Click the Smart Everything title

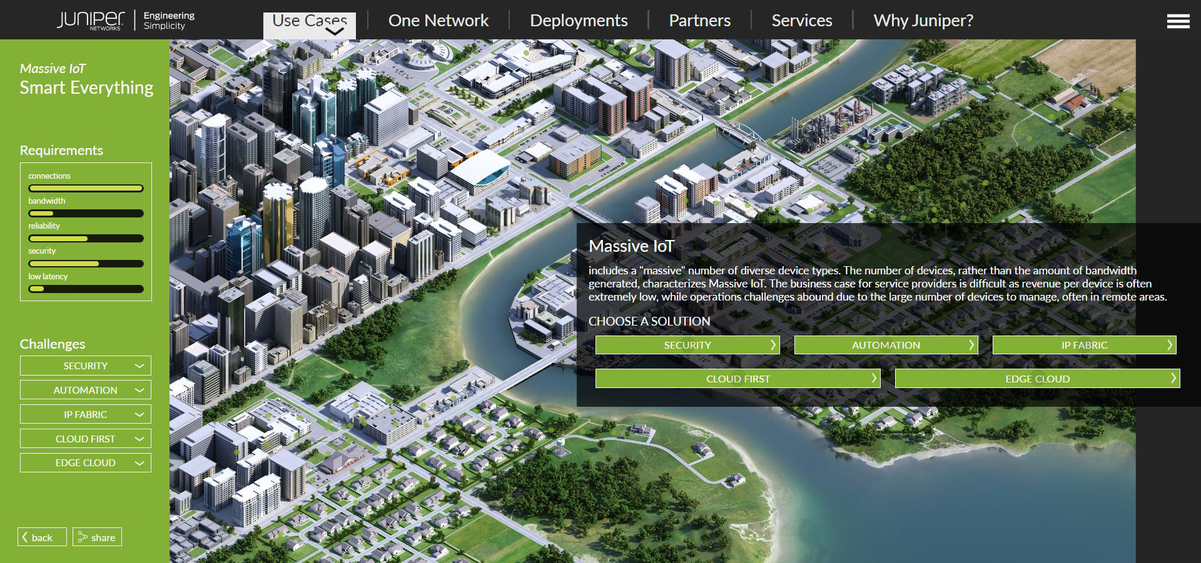coord(86,87)
